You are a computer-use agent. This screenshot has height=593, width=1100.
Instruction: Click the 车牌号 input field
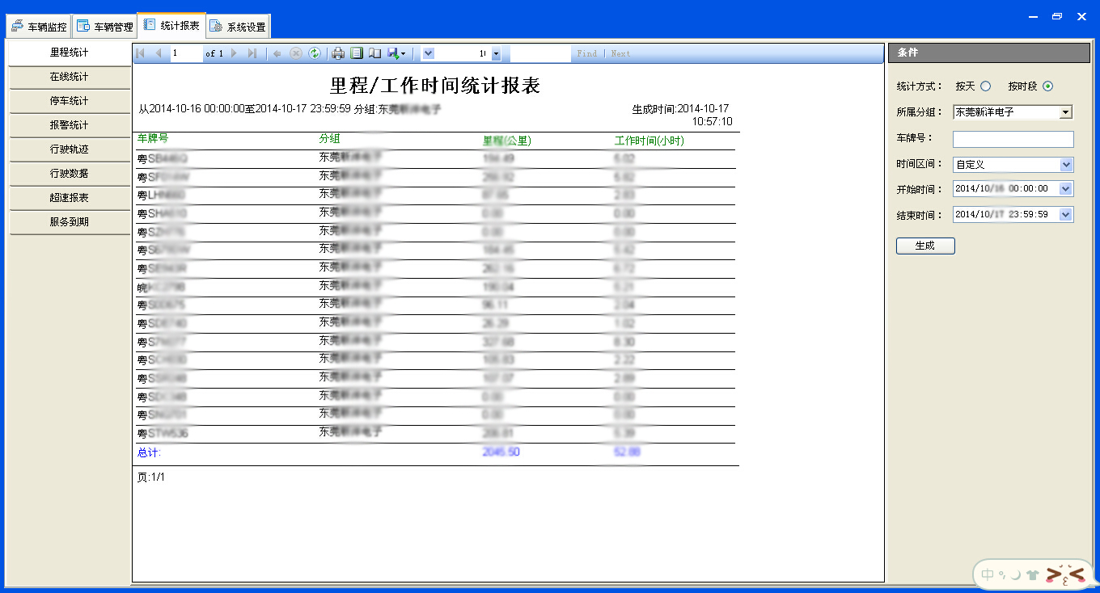click(x=1013, y=139)
